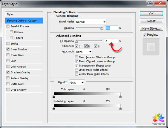Click the style preview thumbnail
Image resolution: width=168 pixels, height=128 pixels.
click(151, 47)
